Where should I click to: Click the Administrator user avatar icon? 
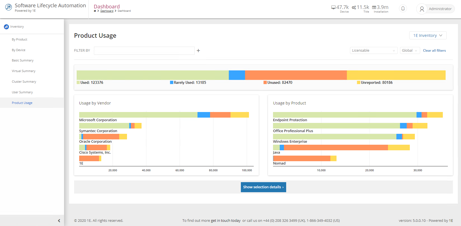pyautogui.click(x=422, y=9)
